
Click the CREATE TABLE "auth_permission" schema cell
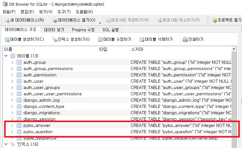181,75
